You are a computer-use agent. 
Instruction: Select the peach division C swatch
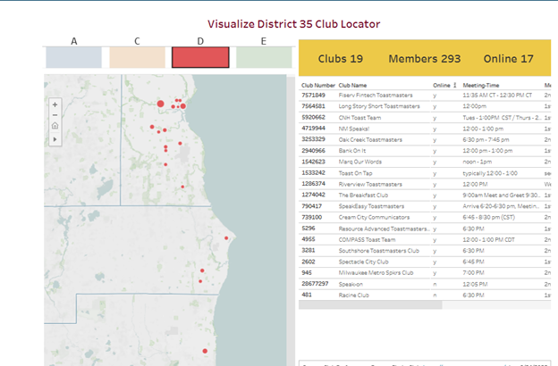tap(137, 56)
